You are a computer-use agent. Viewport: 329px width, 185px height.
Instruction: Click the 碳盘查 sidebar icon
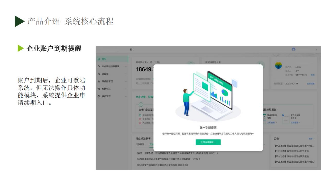pyautogui.click(x=99, y=74)
